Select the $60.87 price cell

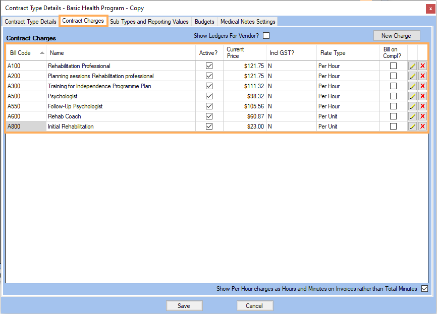click(245, 116)
